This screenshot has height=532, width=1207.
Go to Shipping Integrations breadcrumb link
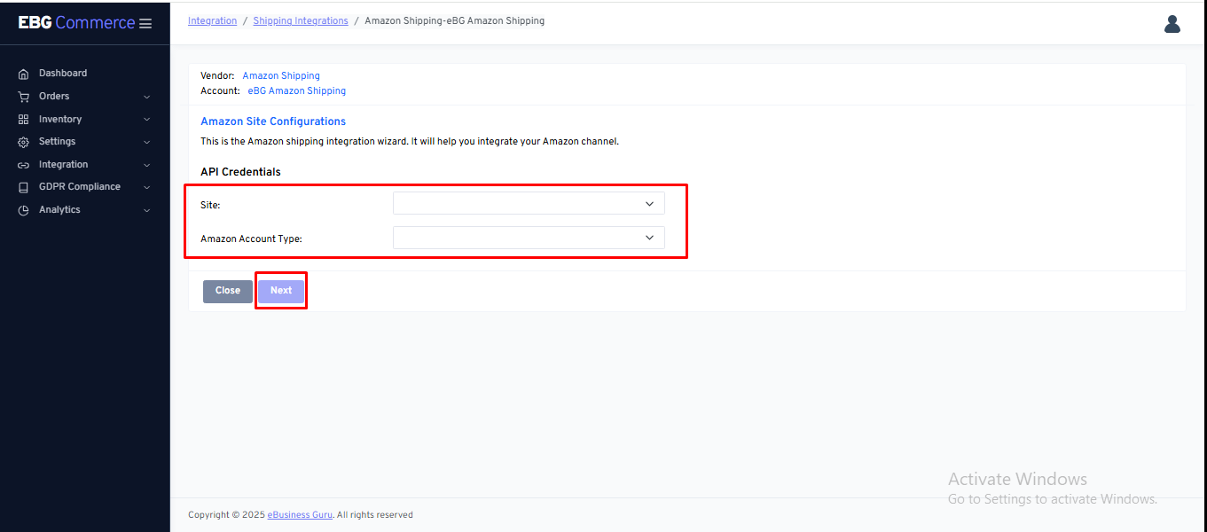(x=301, y=21)
